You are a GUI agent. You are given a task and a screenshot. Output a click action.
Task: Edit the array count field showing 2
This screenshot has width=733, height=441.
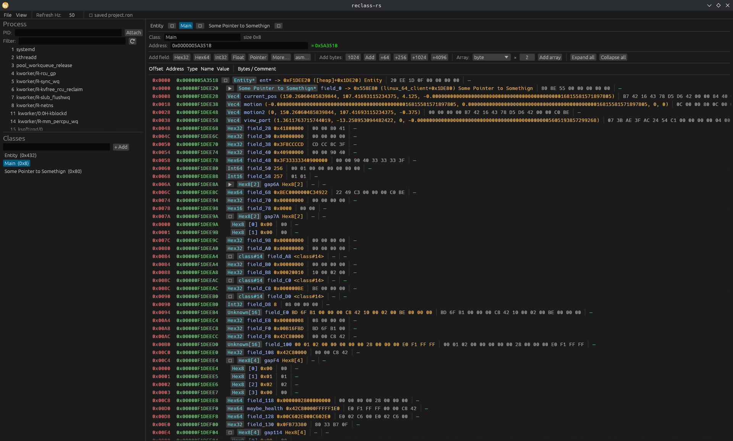click(527, 58)
